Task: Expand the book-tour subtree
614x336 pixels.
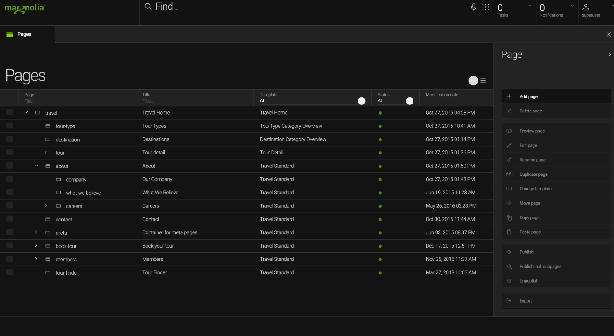Action: click(x=36, y=245)
